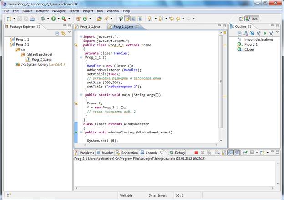Click the red Terminate button in Console
The image size is (284, 200).
(x=196, y=153)
